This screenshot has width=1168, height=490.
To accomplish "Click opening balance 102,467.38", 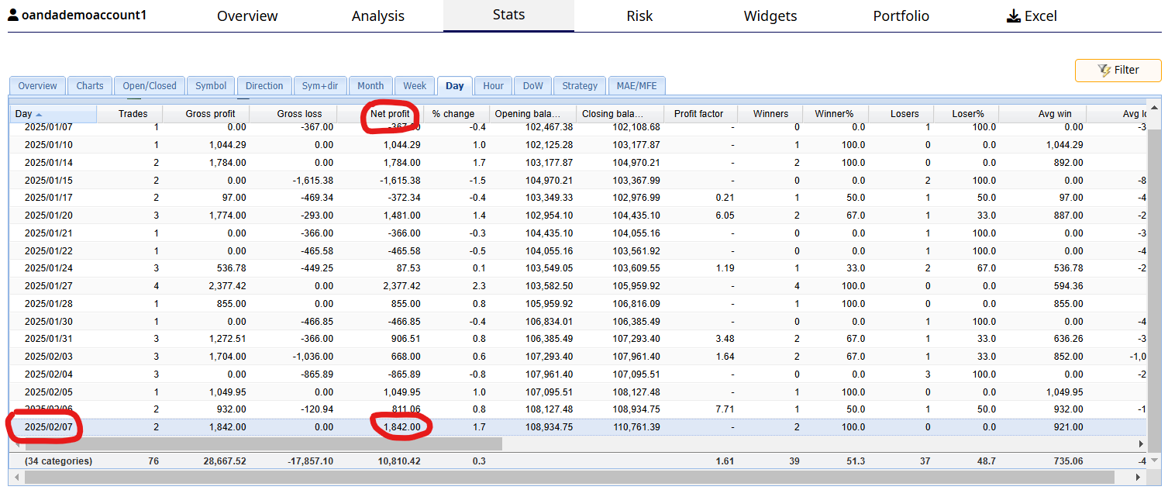I will 550,127.
